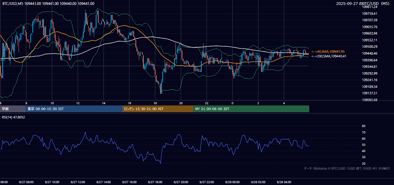The width and height of the screenshot is (394, 185).
Task: Click RSI axis level 30
Action: pos(363,157)
